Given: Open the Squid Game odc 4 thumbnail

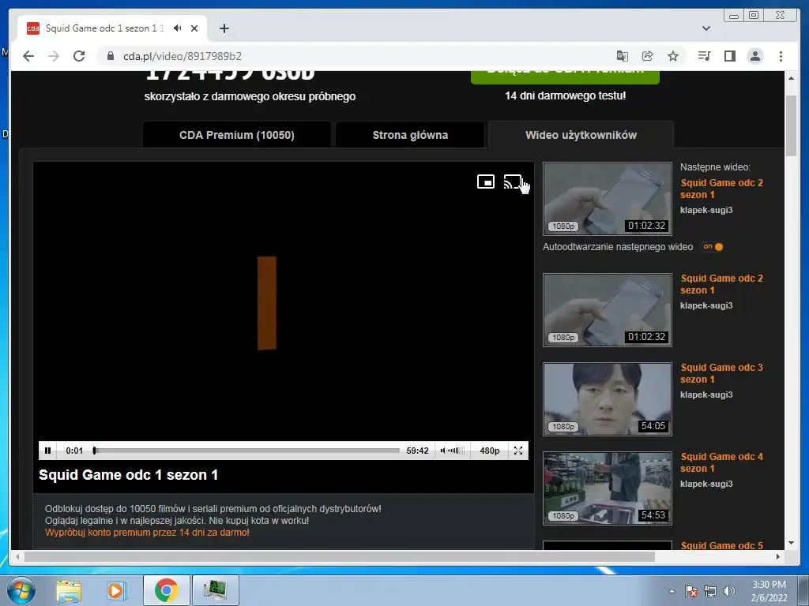Looking at the screenshot, I should coord(608,488).
